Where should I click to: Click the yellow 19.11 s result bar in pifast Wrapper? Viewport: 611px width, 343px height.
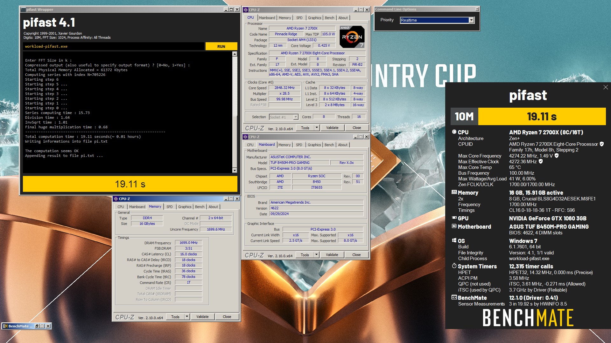pos(130,184)
